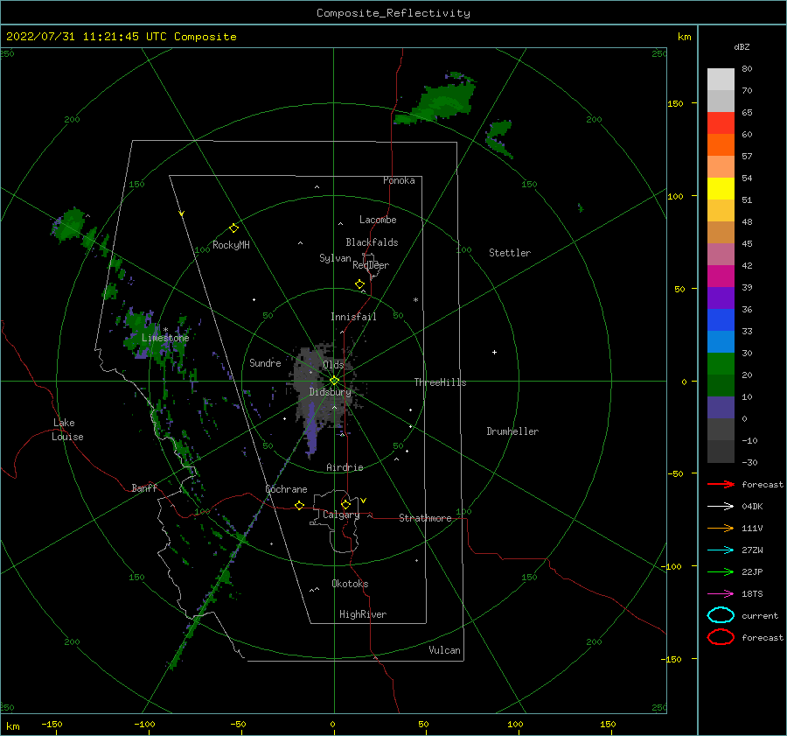Screen dimensions: 787x736
Task: Click the Airdrie label
Action: coord(345,467)
